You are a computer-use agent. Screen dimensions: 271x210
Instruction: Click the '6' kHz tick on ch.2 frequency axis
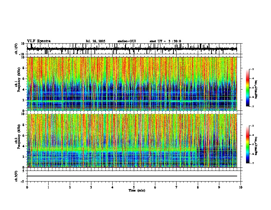point(24,136)
